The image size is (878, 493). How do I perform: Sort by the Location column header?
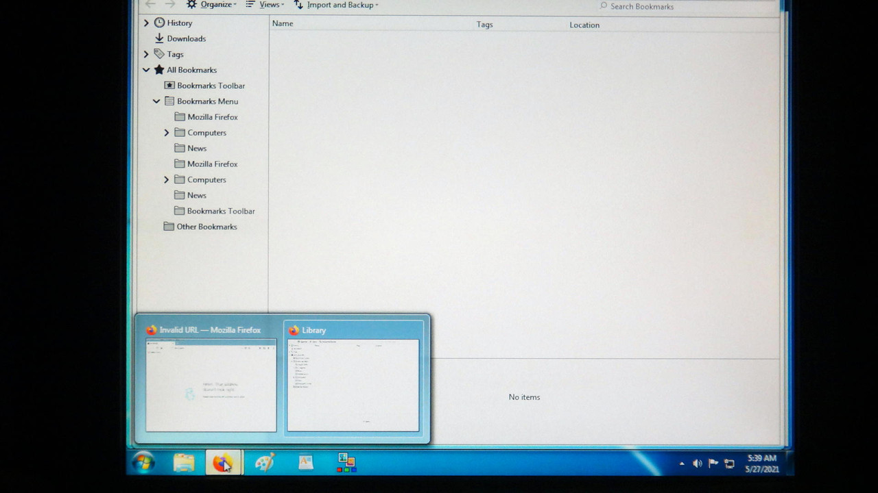point(584,25)
